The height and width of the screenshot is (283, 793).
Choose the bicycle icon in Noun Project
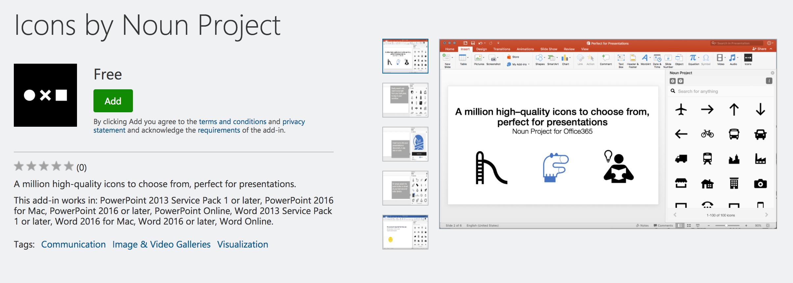(707, 134)
